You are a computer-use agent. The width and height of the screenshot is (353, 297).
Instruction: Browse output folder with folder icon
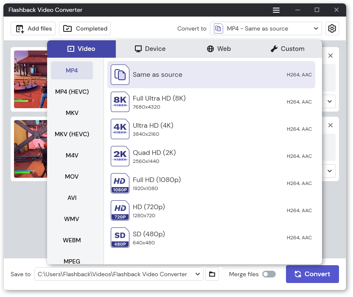click(212, 274)
